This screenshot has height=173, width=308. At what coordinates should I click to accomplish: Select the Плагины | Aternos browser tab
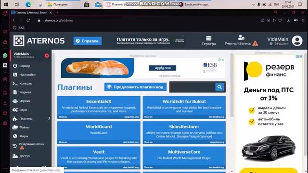[x=31, y=12]
